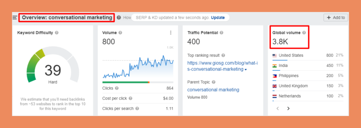The image size is (361, 128).
Task: Click help icon beside Traffic Potential
Action: [x=221, y=33]
